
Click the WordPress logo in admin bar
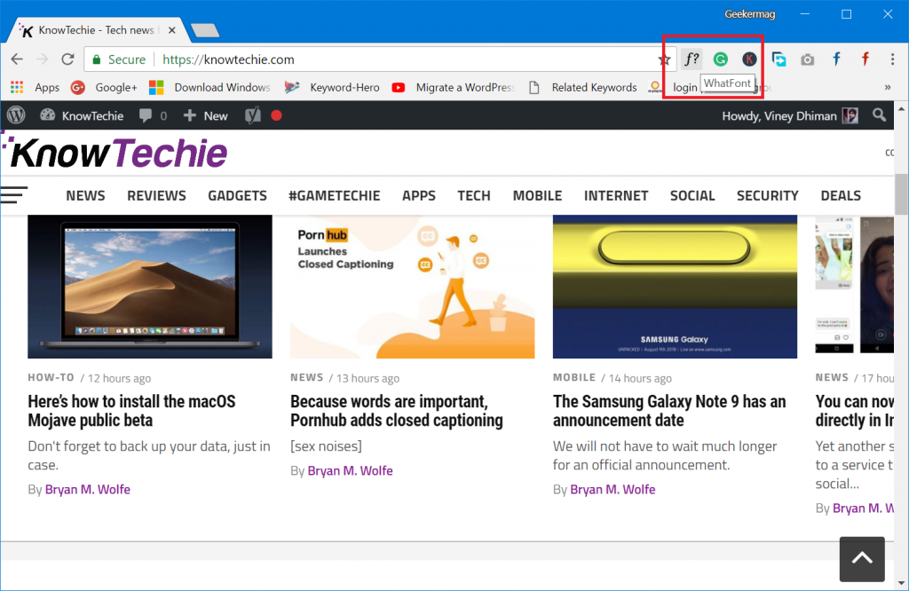tap(16, 115)
